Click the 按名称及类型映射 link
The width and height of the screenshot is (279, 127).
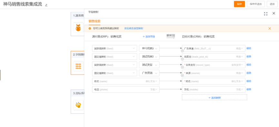pyautogui.click(x=134, y=28)
